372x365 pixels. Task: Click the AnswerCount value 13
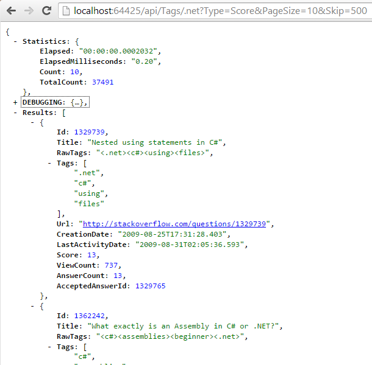click(118, 276)
